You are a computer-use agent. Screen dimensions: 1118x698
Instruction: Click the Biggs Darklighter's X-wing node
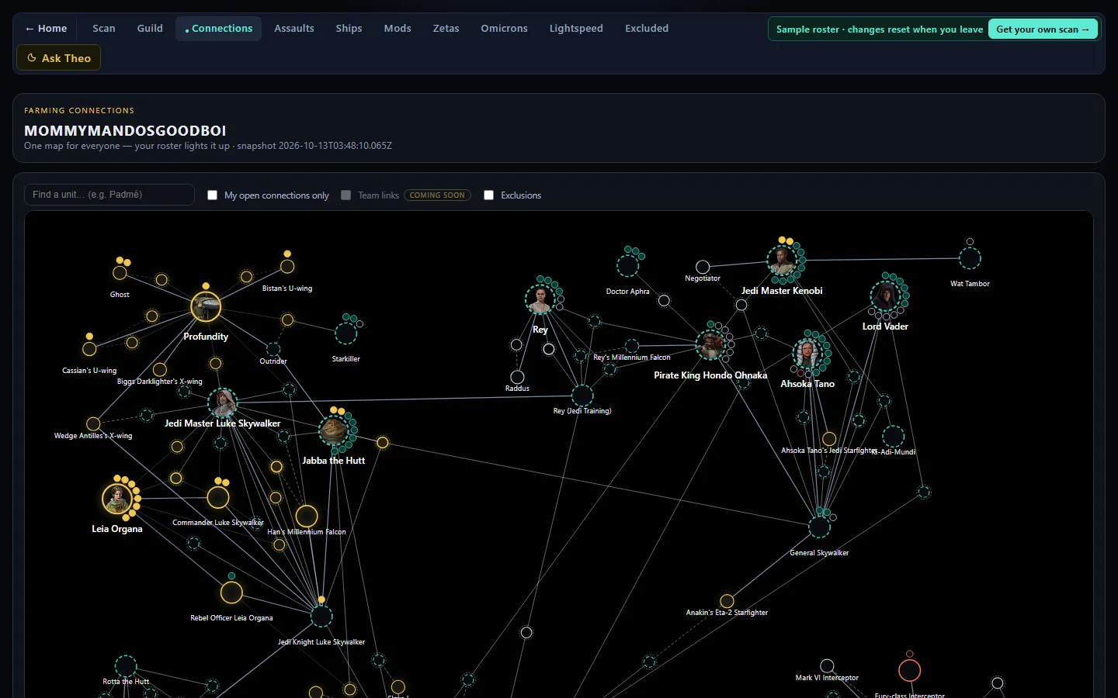pos(160,369)
